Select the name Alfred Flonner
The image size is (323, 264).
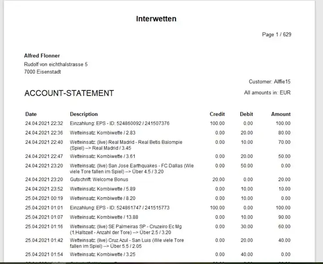click(42, 56)
